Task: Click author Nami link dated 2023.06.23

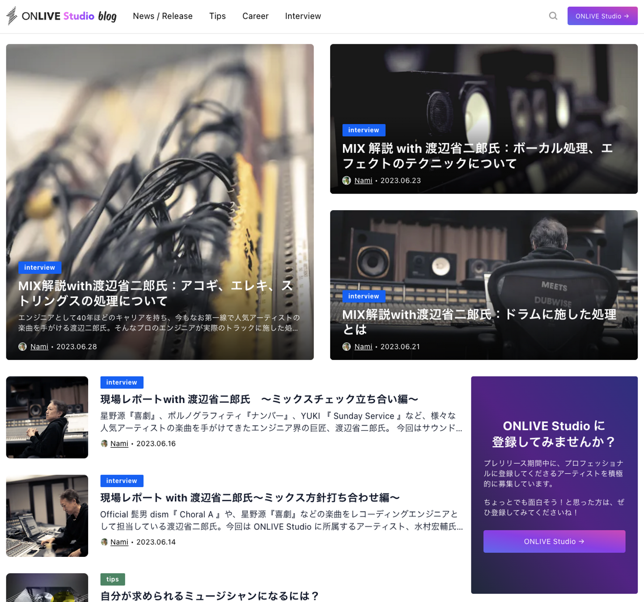Action: click(363, 181)
